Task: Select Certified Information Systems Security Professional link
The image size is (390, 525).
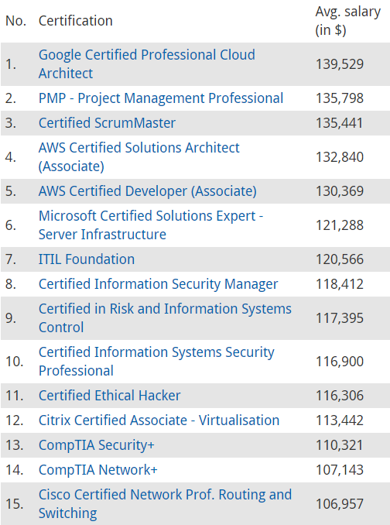Action: [x=156, y=362]
